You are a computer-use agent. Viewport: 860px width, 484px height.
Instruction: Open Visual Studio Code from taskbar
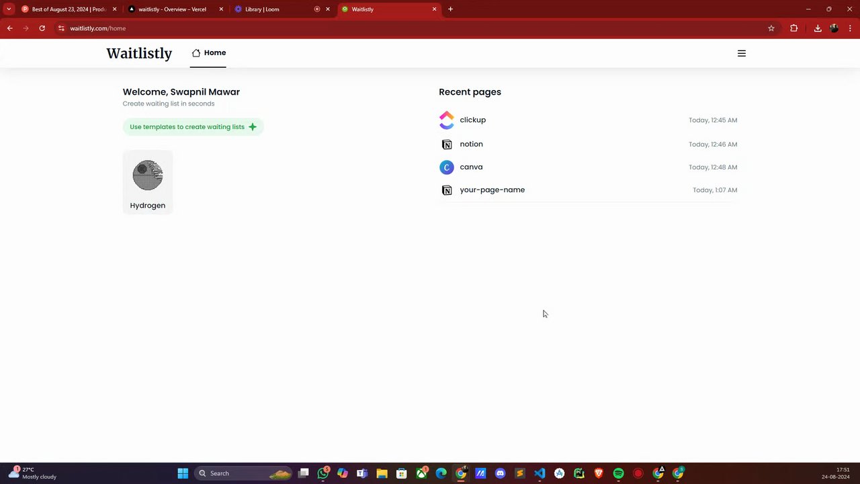click(540, 473)
